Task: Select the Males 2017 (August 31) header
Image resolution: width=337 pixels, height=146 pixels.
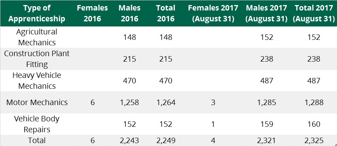Action: [x=266, y=13]
